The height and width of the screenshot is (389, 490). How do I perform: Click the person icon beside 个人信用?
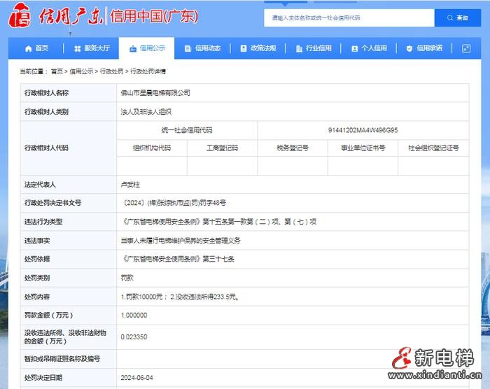pos(354,48)
